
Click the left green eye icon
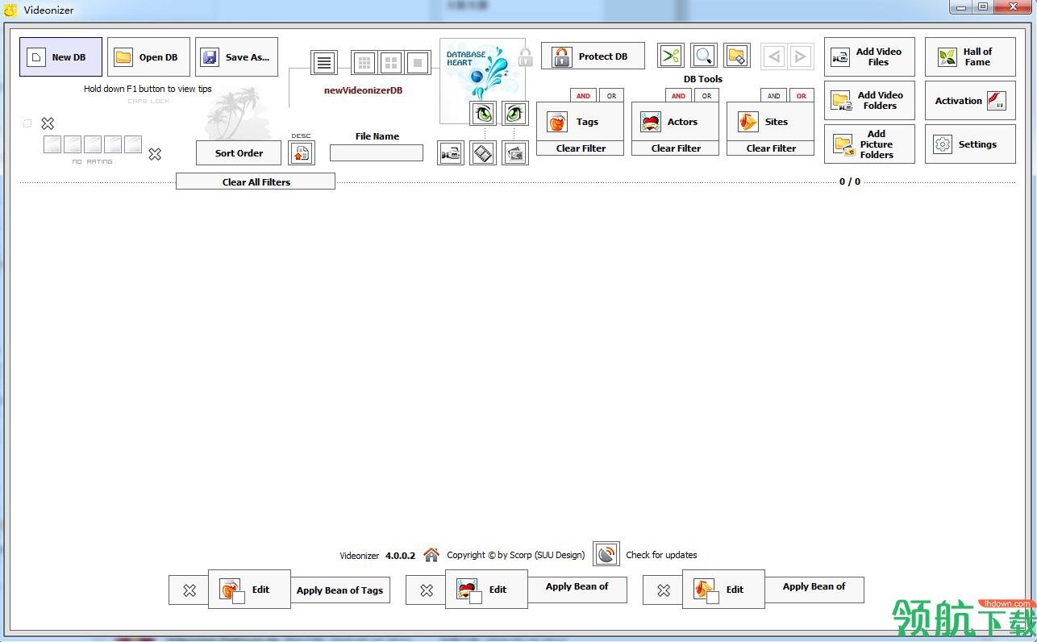pos(483,114)
